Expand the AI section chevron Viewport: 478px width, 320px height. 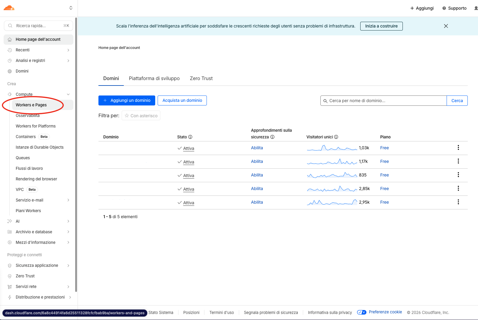(69, 221)
